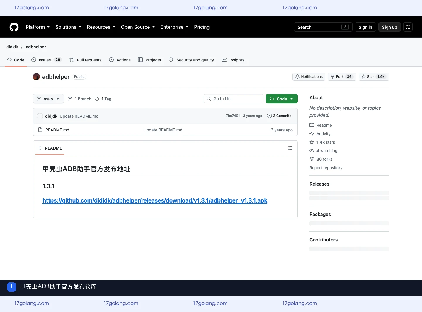Click the Sign up button
The height and width of the screenshot is (312, 422).
pos(389,27)
